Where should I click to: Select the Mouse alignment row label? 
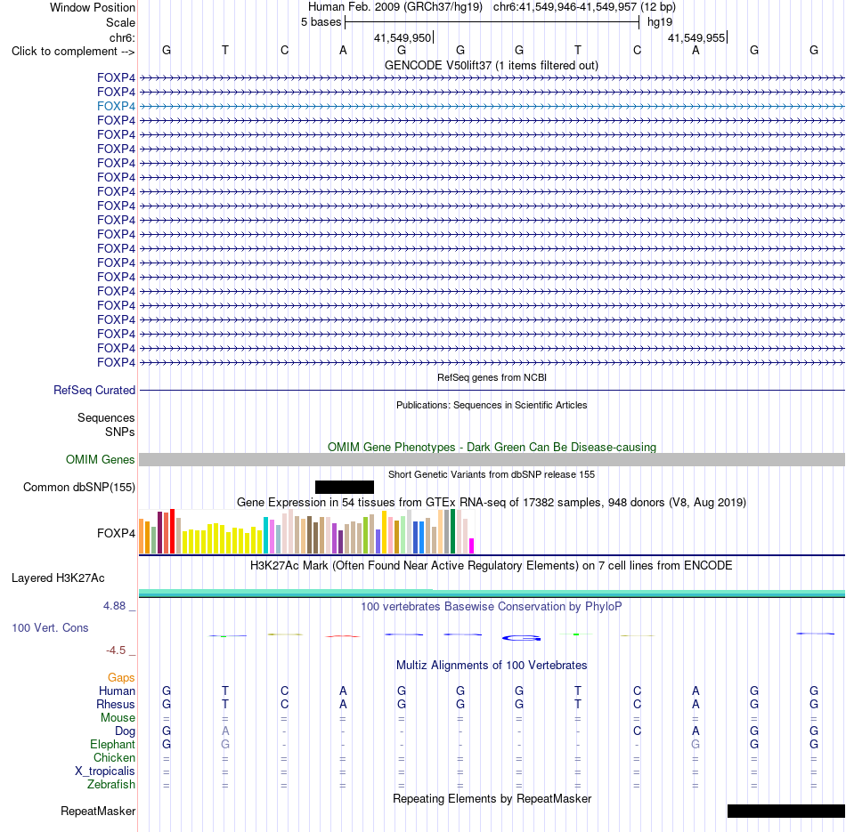coord(118,718)
